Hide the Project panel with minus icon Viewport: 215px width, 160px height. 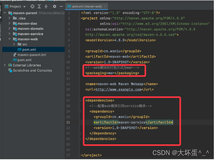tap(61, 6)
